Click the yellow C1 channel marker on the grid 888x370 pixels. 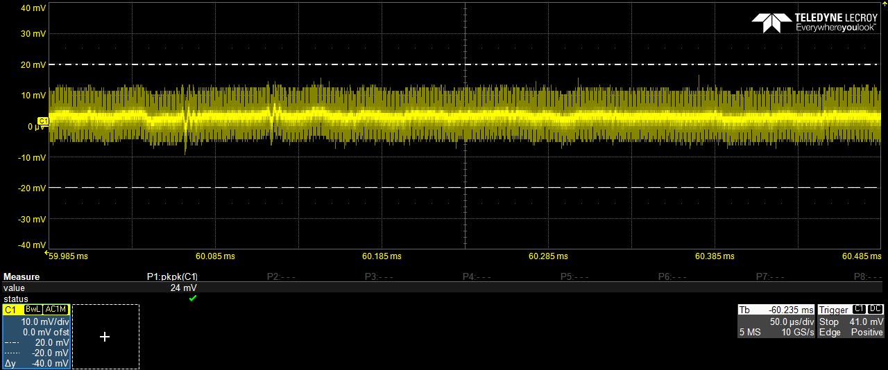click(42, 121)
